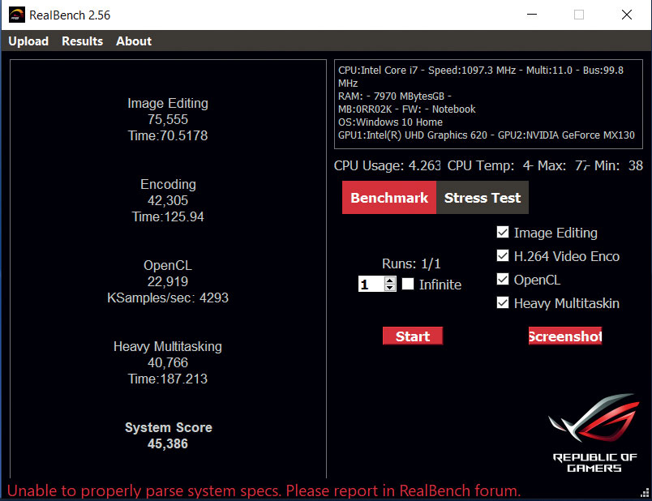The width and height of the screenshot is (652, 501).
Task: Increase the runs count with up arrow
Action: point(390,280)
